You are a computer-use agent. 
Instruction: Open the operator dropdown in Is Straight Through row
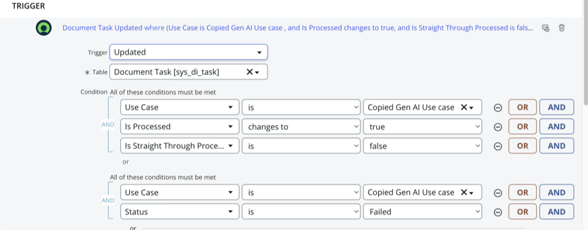click(302, 146)
